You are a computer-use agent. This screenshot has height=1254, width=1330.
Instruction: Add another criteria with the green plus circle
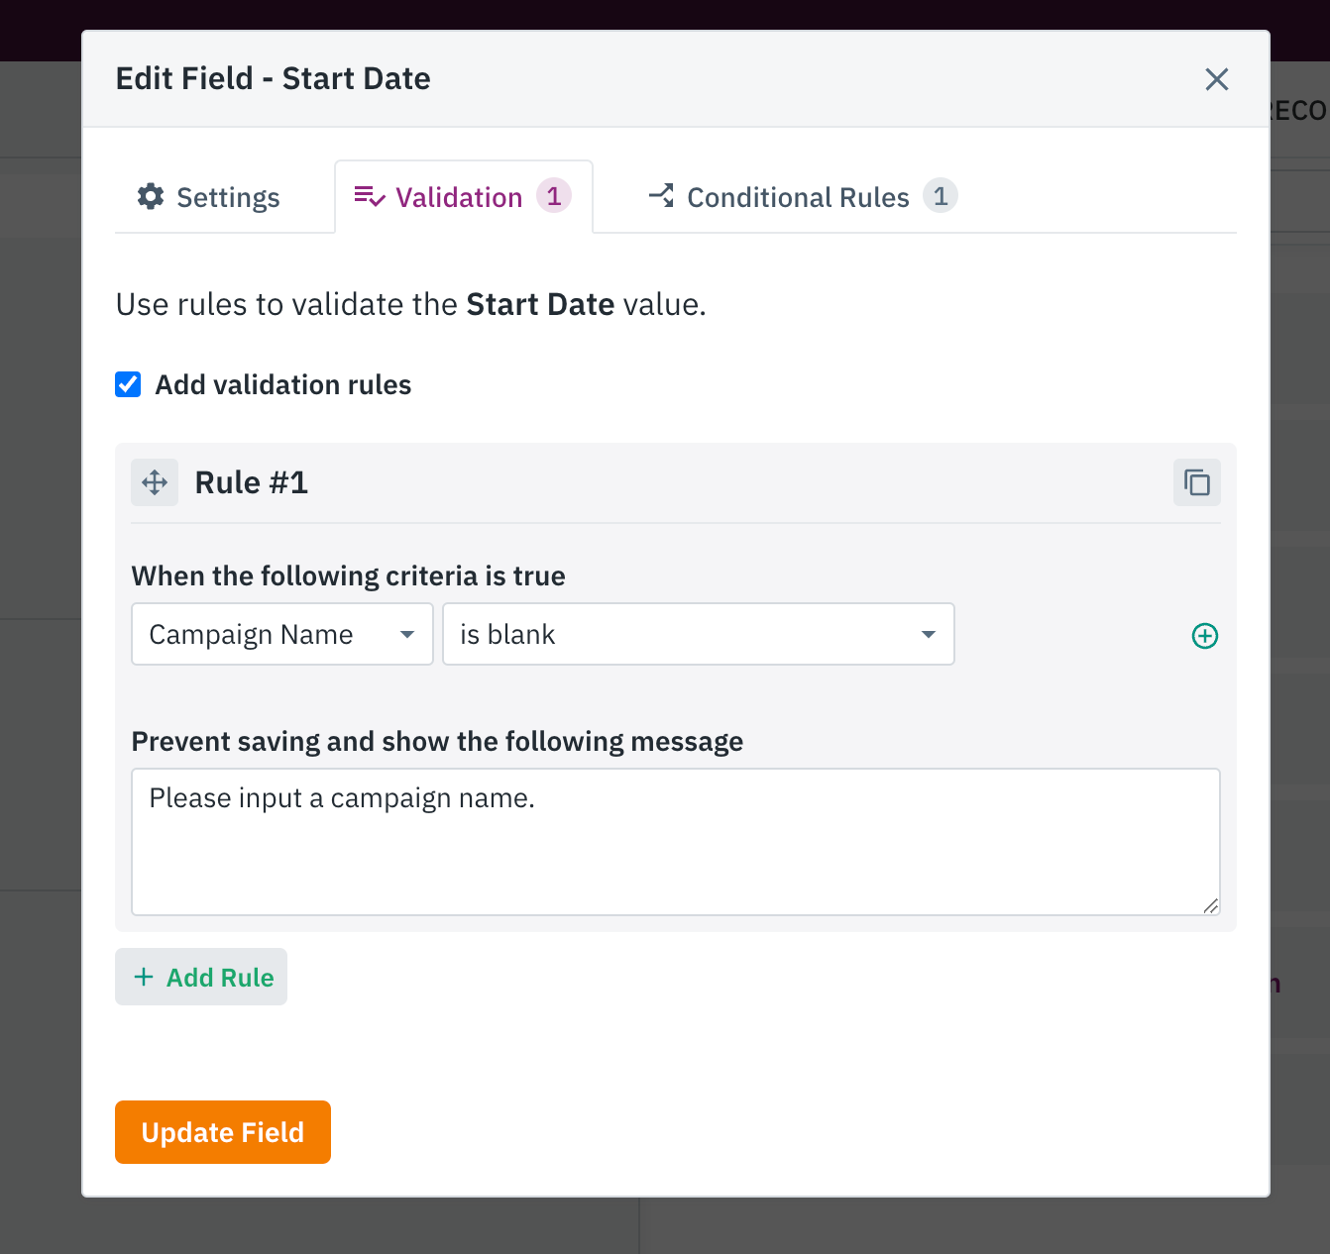click(1205, 636)
